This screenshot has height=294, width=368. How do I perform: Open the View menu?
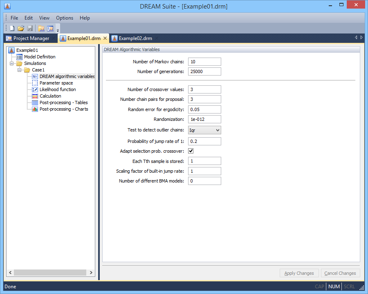click(x=44, y=18)
